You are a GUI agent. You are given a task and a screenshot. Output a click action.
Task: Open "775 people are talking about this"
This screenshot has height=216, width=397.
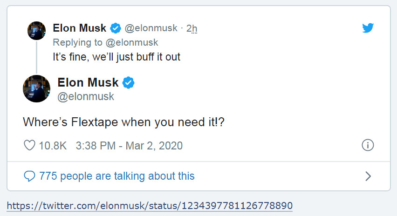pos(116,176)
